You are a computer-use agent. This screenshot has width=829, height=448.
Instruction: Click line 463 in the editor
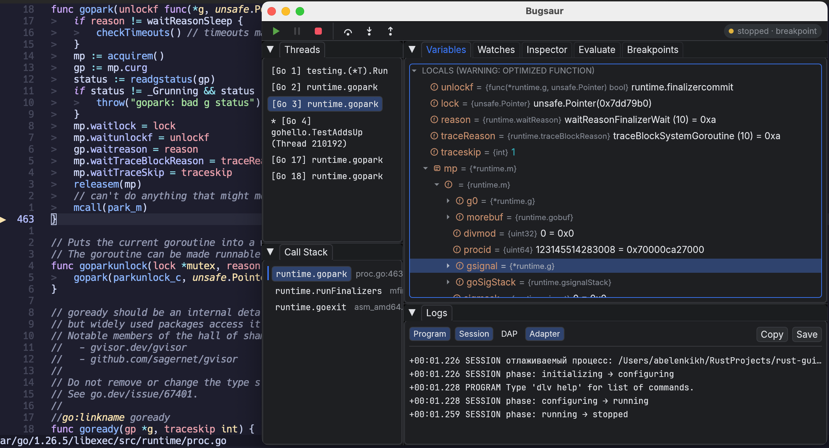point(131,219)
